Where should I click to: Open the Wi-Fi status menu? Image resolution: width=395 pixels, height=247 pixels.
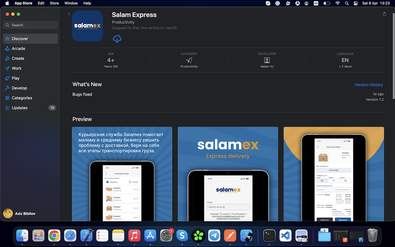pyautogui.click(x=338, y=3)
